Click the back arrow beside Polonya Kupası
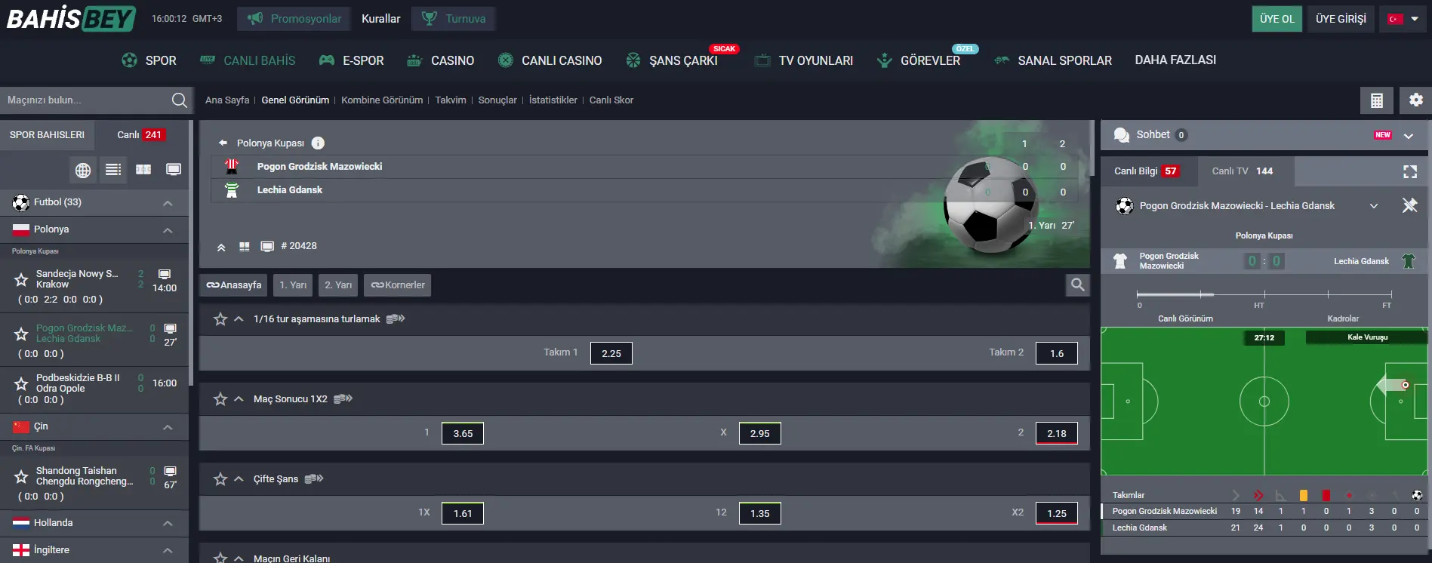 (223, 143)
